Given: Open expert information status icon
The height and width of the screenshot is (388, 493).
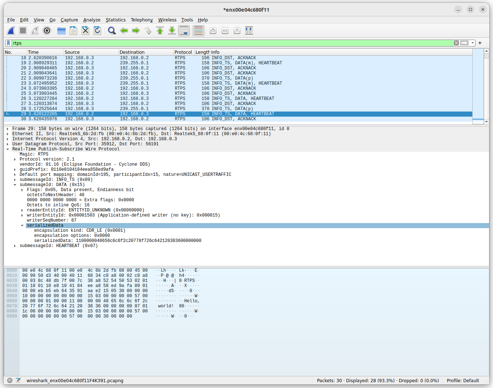Looking at the screenshot, I should coord(10,380).
